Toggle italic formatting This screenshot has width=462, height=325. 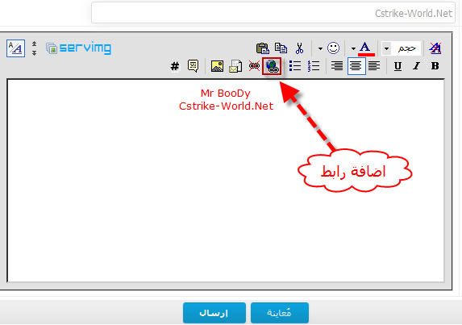[416, 66]
